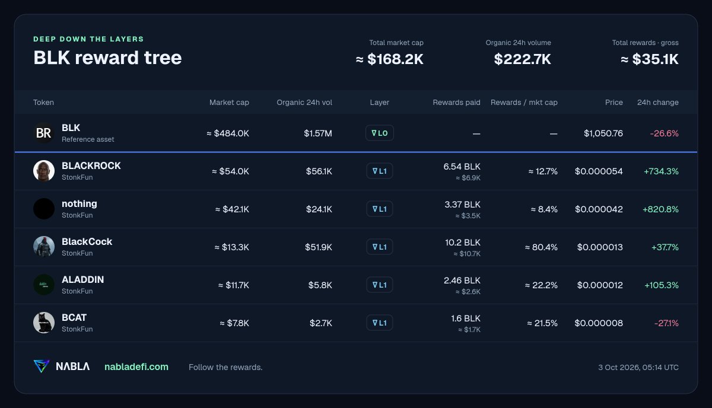Click the Reference asset label under BLK
Screen dimensions: 712x408
pyautogui.click(x=88, y=139)
